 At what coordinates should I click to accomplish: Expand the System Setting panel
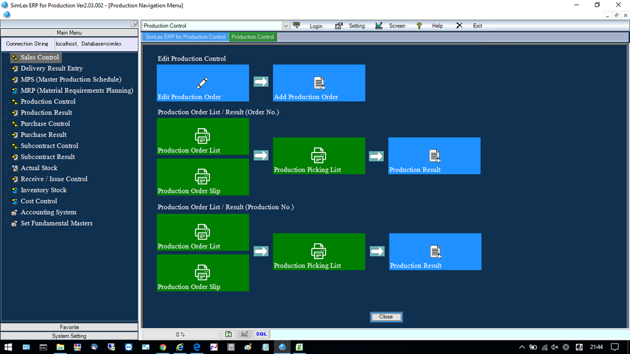pyautogui.click(x=69, y=336)
